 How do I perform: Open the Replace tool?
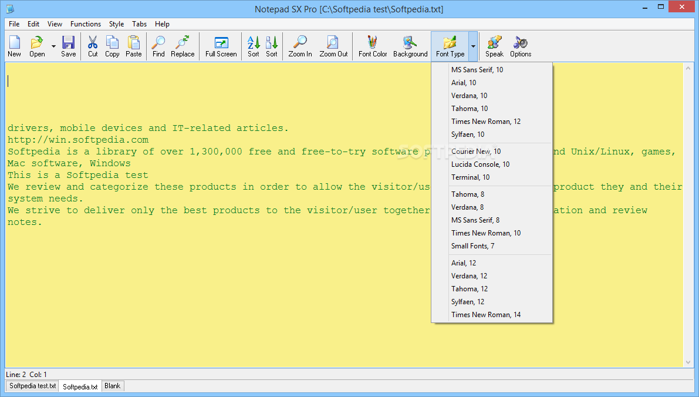pyautogui.click(x=183, y=46)
